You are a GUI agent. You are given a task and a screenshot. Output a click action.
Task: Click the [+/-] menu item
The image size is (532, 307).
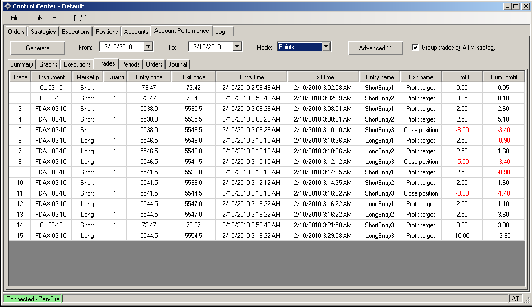pos(80,18)
